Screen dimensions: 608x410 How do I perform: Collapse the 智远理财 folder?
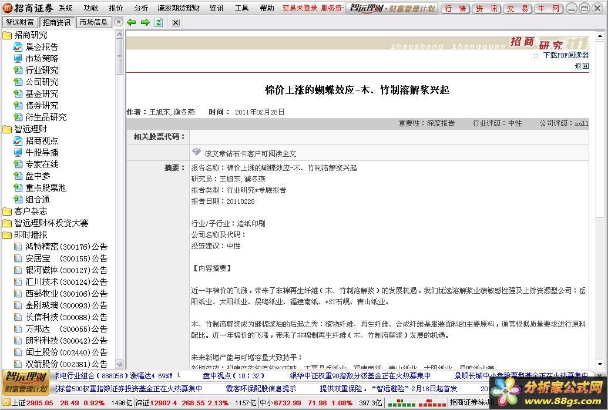(x=7, y=129)
